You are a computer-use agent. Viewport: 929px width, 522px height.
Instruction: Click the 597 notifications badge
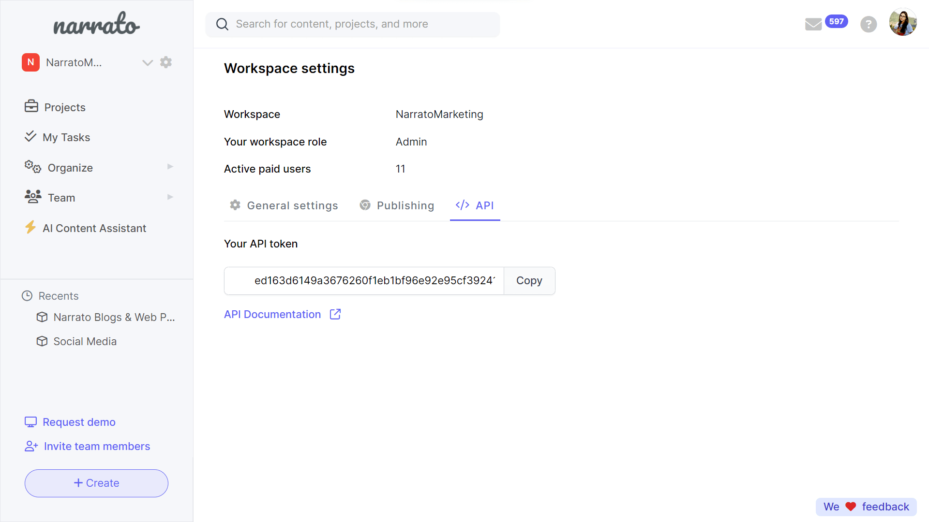click(836, 21)
